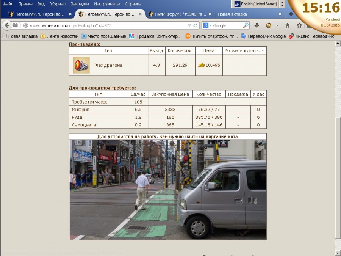
Task: Open the Закладки menu
Action: [x=79, y=4]
